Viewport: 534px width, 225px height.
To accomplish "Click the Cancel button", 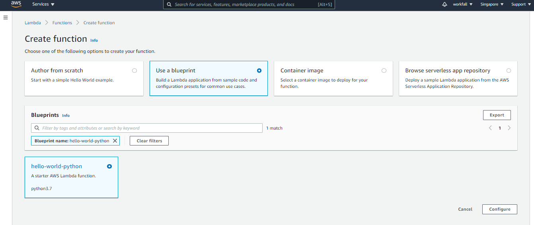I will pos(465,209).
